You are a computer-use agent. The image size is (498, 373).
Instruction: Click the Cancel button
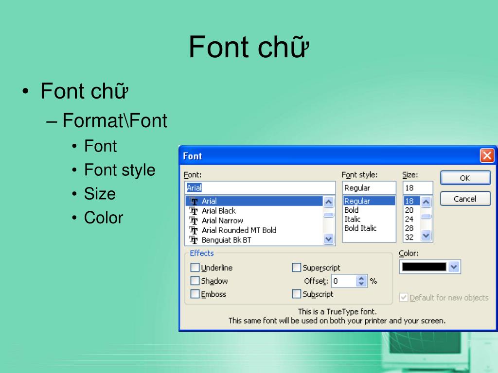(x=465, y=199)
